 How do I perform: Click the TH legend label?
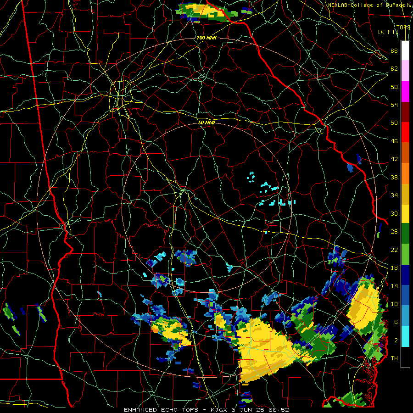(x=394, y=358)
